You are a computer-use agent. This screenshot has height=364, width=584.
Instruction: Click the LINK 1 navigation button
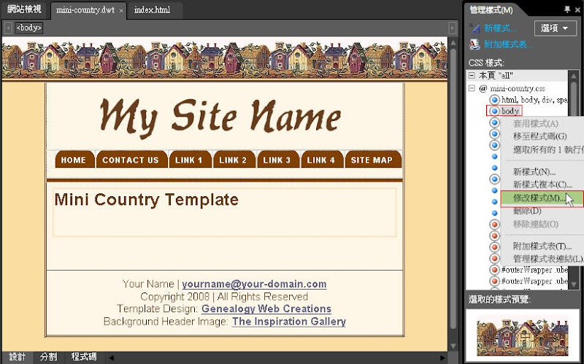[191, 159]
